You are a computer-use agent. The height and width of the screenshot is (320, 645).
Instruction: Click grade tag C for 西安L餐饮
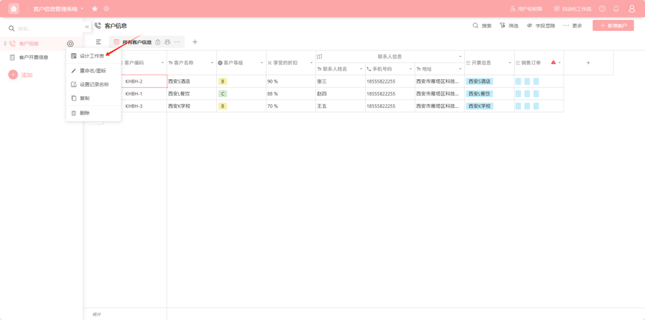[x=223, y=94]
